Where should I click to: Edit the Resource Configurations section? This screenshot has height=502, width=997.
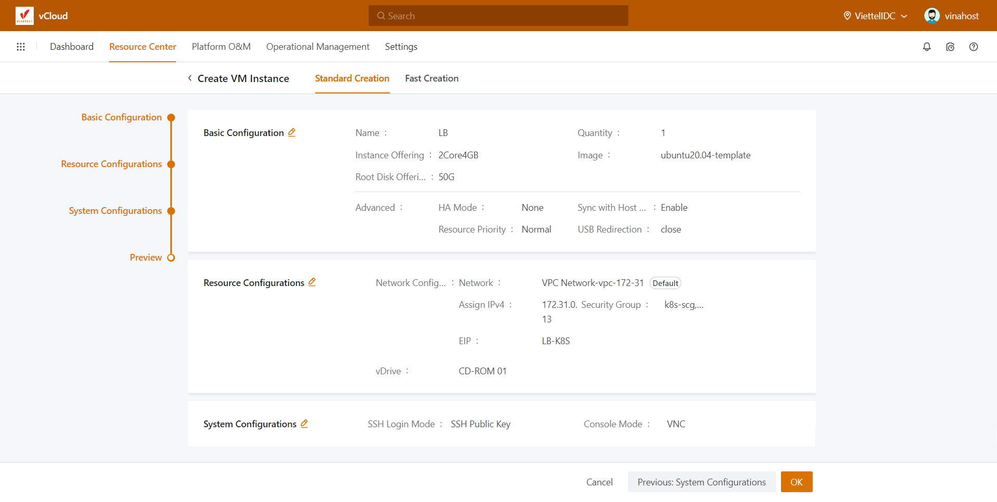(312, 282)
